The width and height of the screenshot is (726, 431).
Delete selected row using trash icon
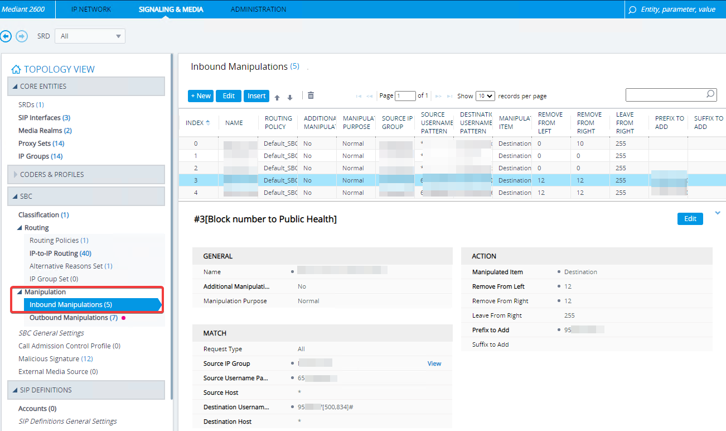(x=311, y=95)
